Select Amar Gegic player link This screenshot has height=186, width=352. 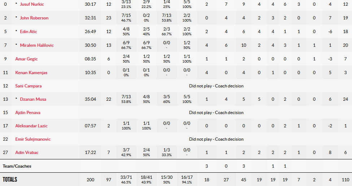26,59
